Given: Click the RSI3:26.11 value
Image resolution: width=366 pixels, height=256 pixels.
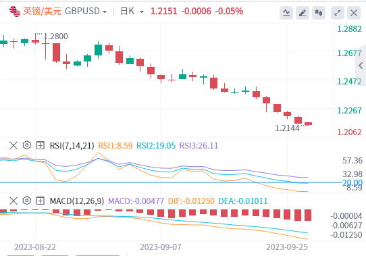Looking at the screenshot, I should (199, 145).
